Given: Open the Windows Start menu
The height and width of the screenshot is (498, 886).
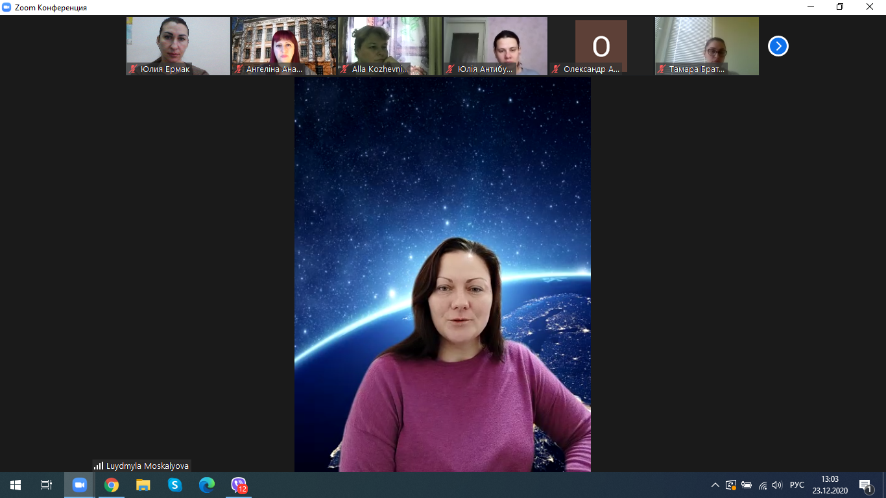Looking at the screenshot, I should tap(16, 485).
